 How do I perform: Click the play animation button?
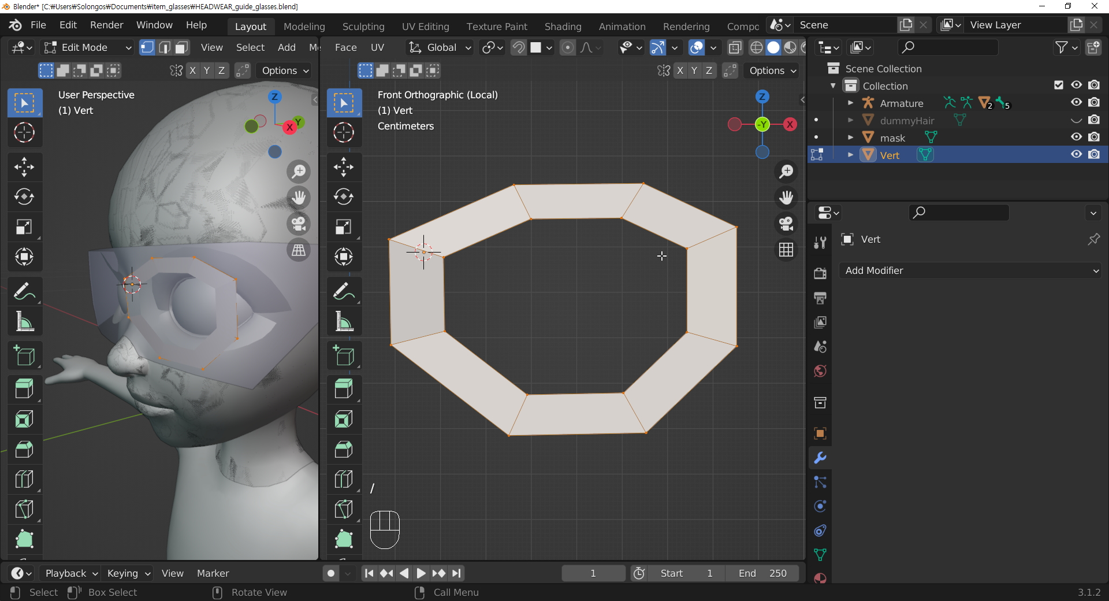coord(421,573)
